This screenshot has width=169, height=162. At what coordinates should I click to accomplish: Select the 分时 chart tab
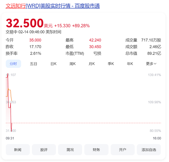[13, 64]
